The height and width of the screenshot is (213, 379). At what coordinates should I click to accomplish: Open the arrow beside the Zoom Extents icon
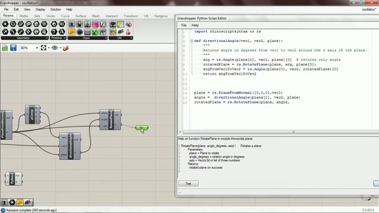click(x=49, y=48)
